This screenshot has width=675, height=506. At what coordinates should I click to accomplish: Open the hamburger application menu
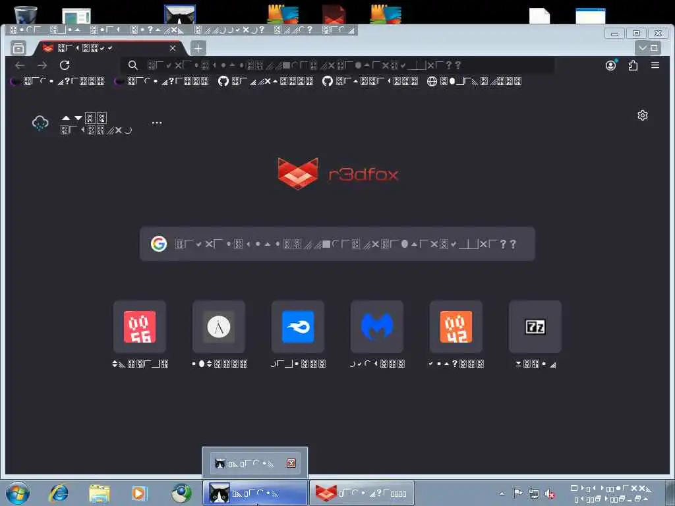pyautogui.click(x=655, y=65)
